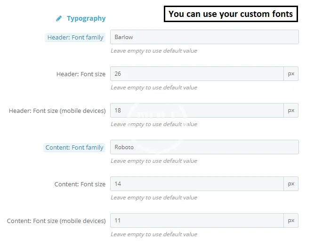Click the highlighted 'Header: Font family' label
This screenshot has height=247, width=314.
[75, 38]
